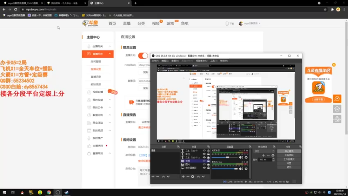Click 停止推流 button in OBS controls
348x196 pixels.
(289, 151)
